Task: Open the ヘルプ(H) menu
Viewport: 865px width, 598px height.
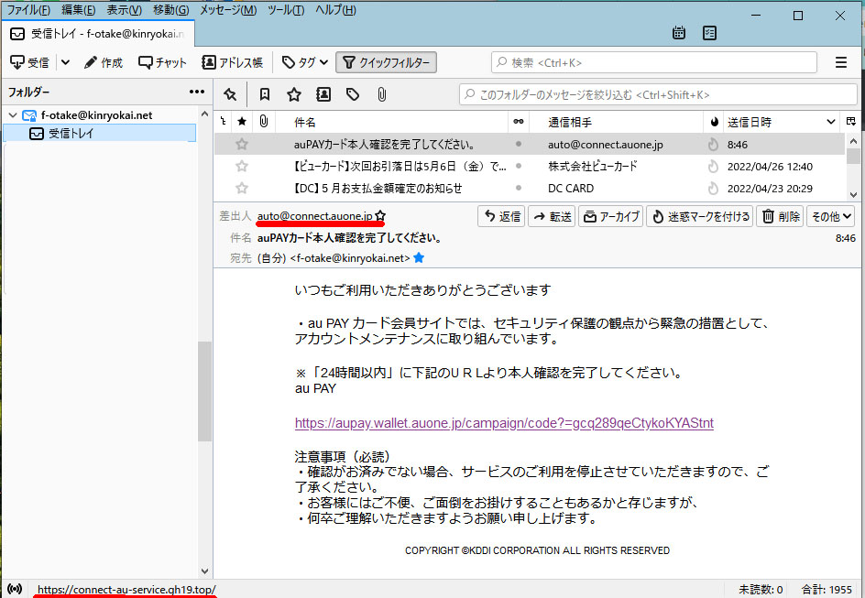Action: coord(336,10)
